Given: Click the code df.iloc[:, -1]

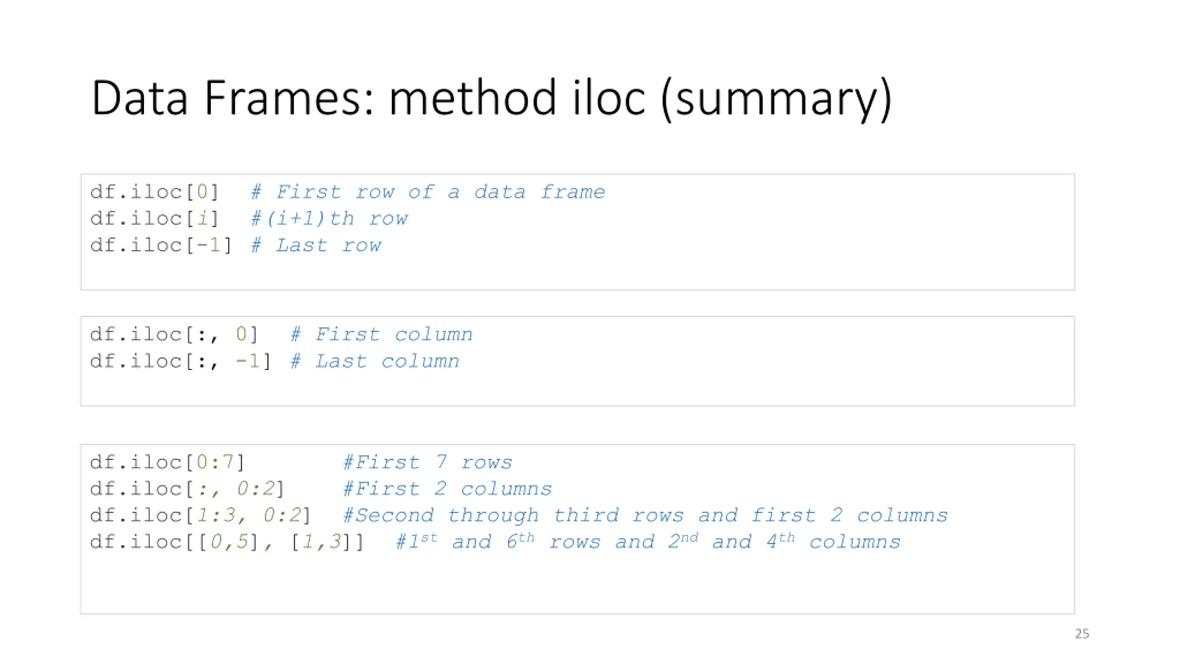Looking at the screenshot, I should point(180,361).
